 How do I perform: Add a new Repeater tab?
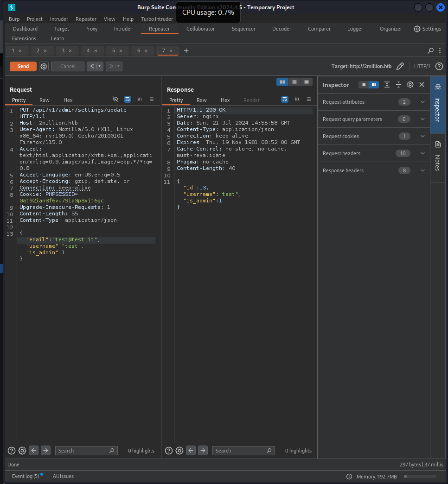[186, 50]
